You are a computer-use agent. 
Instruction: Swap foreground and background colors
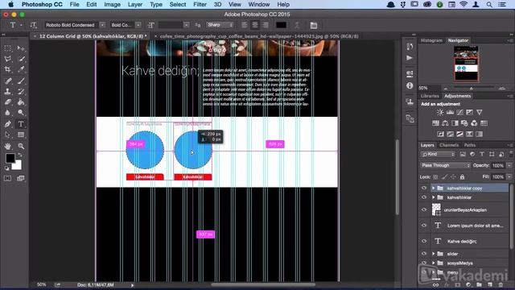point(20,155)
